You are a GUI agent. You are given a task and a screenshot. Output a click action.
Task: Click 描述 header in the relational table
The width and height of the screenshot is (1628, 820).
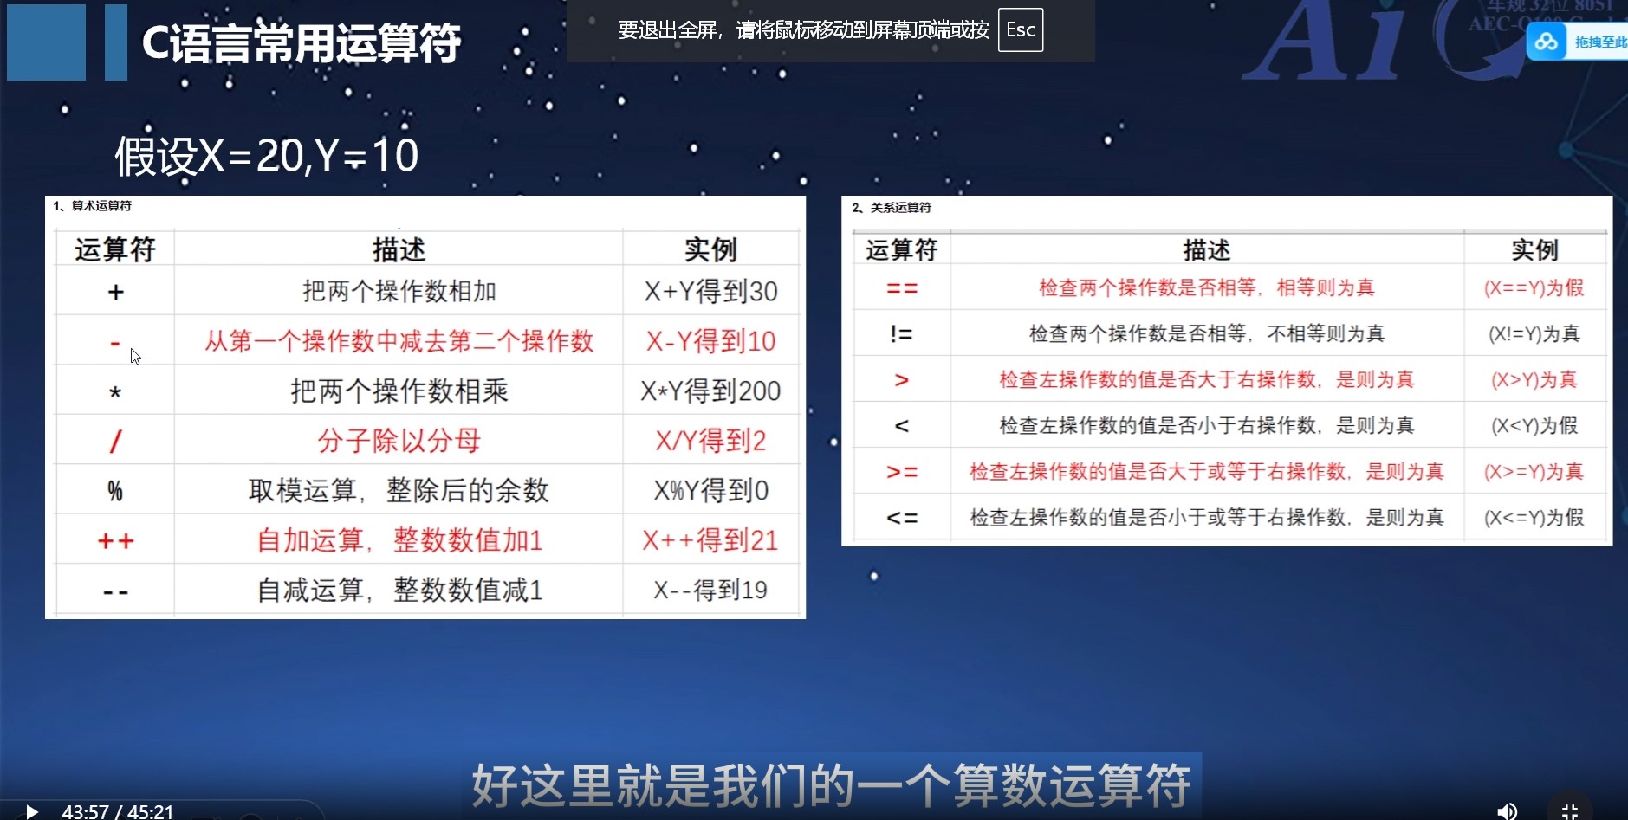1207,250
